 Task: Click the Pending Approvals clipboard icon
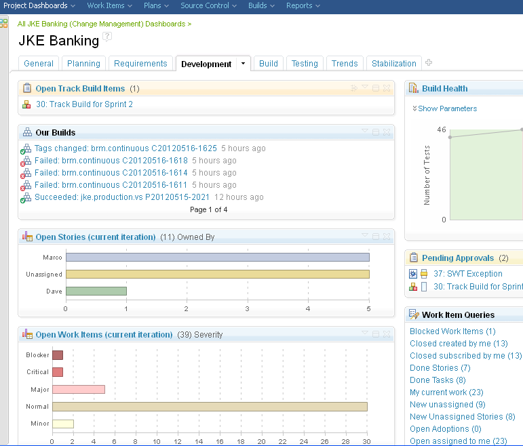point(414,258)
